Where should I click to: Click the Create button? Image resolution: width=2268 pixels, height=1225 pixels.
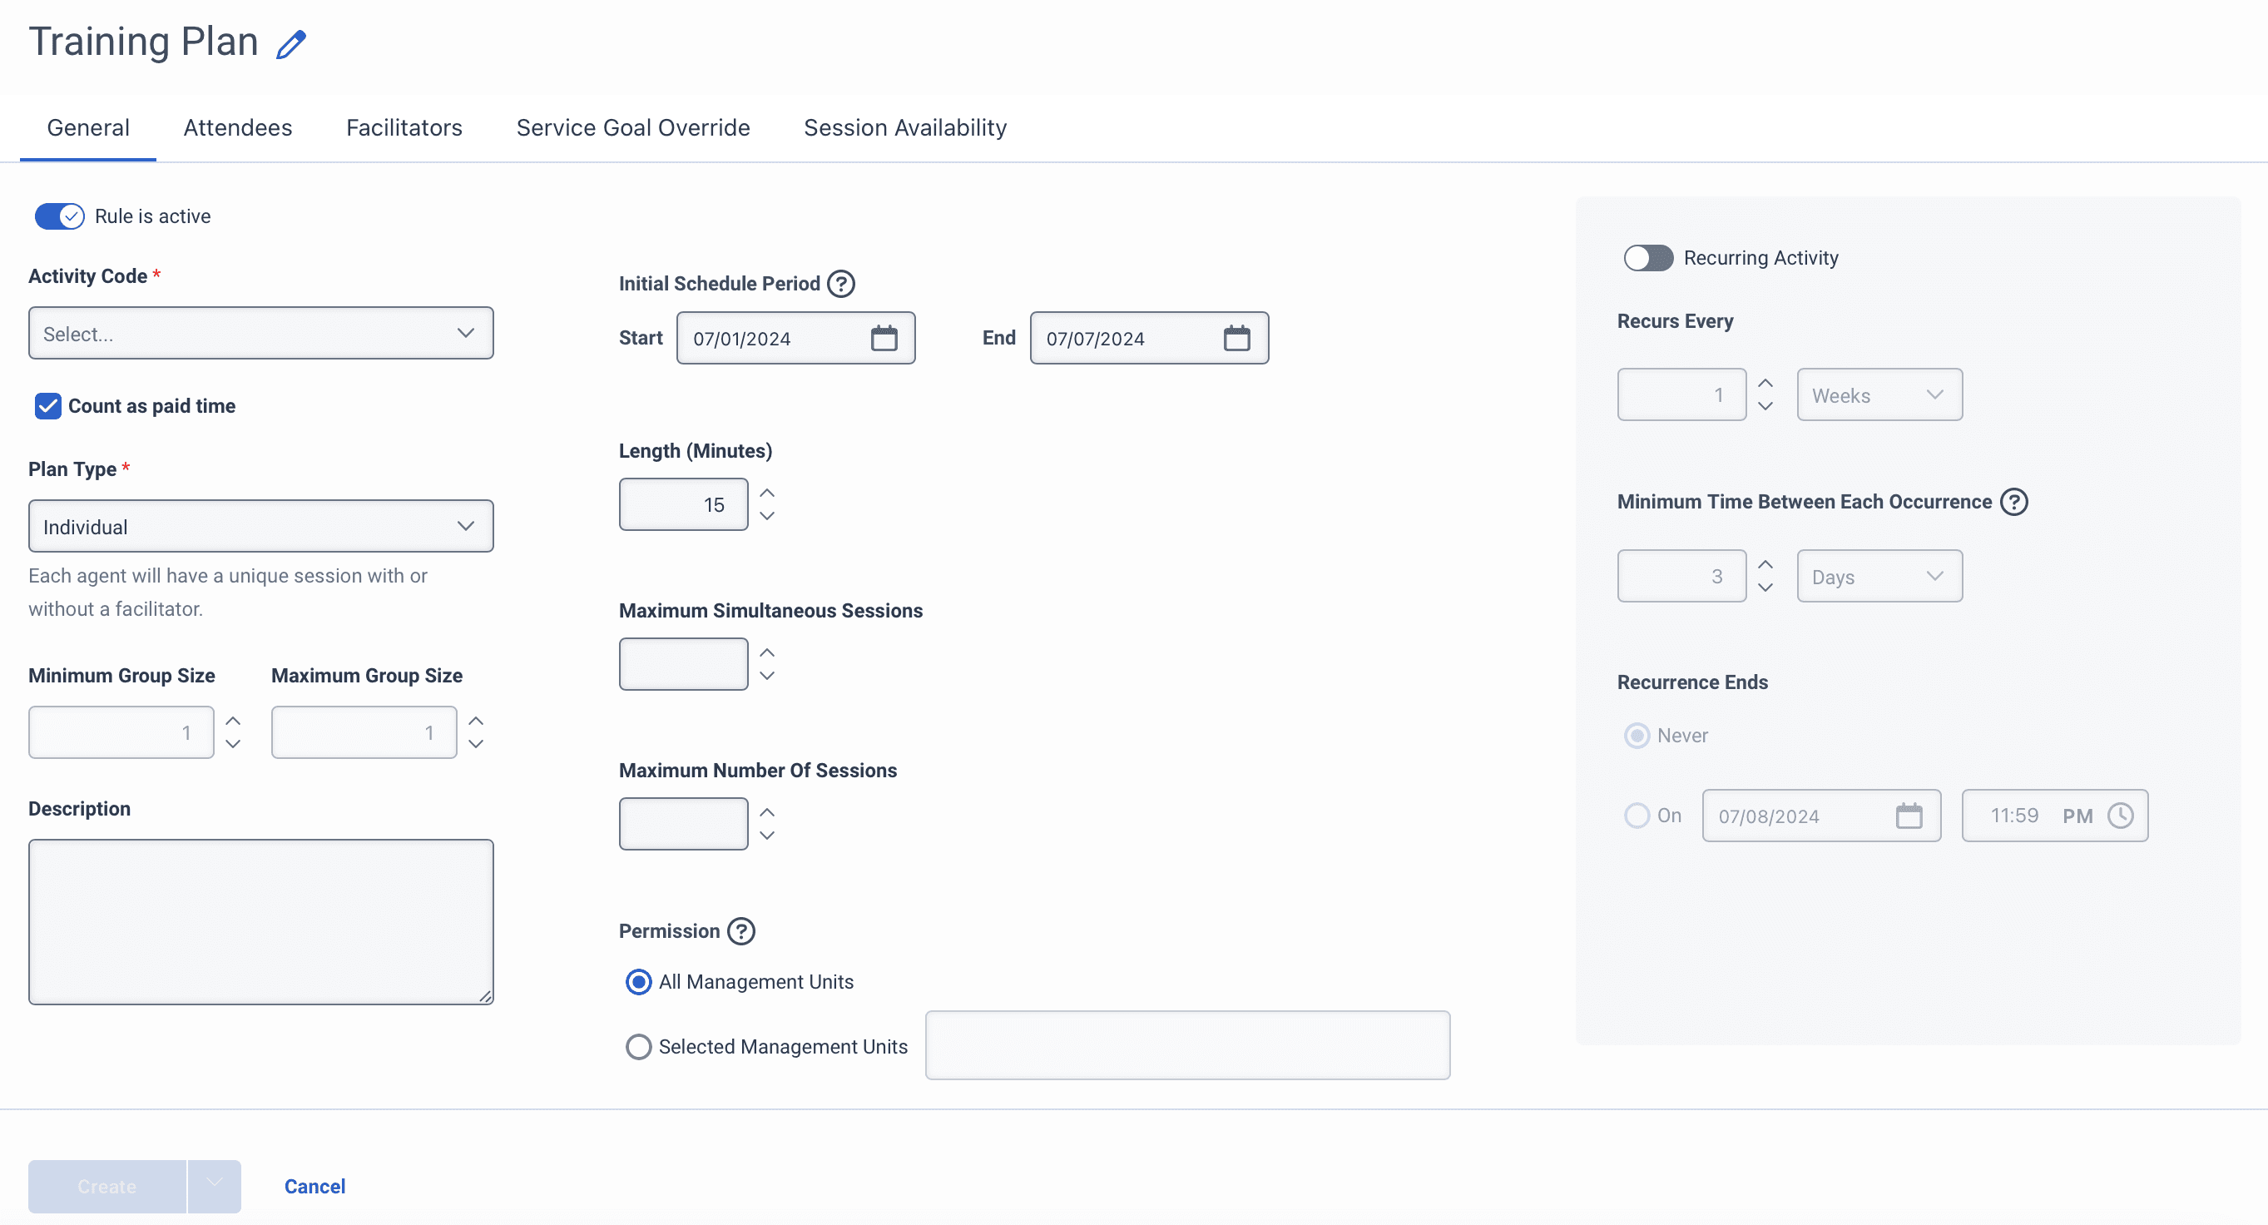(106, 1186)
